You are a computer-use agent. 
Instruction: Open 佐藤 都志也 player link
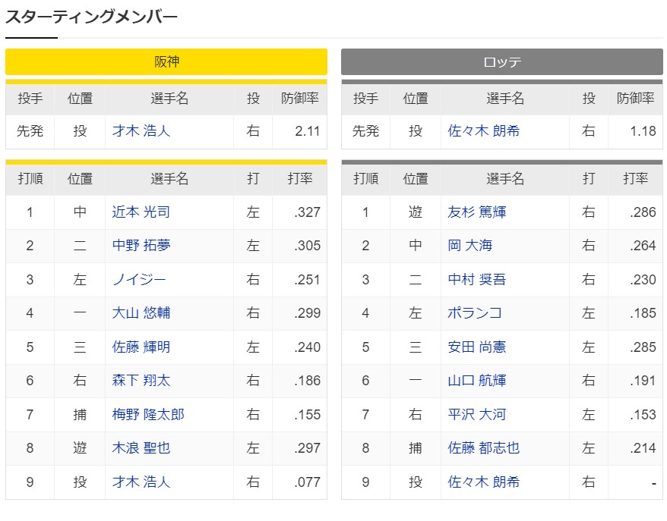484,448
